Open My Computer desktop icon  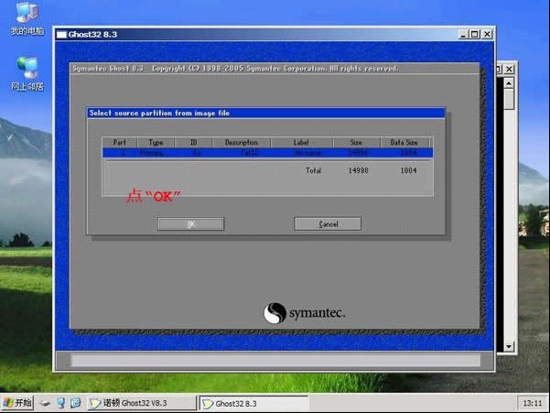click(27, 18)
